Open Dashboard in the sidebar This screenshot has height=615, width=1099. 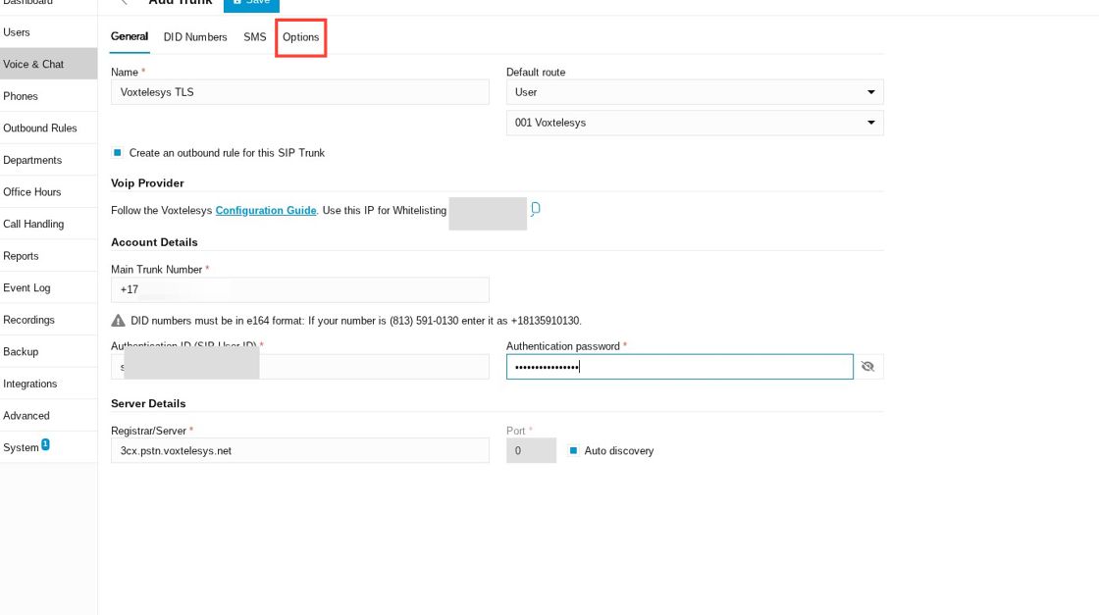point(48,4)
